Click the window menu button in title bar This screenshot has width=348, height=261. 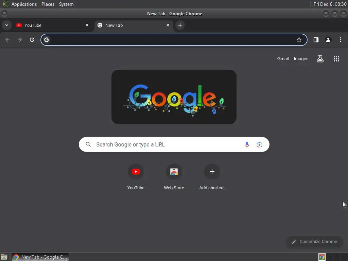click(4, 14)
